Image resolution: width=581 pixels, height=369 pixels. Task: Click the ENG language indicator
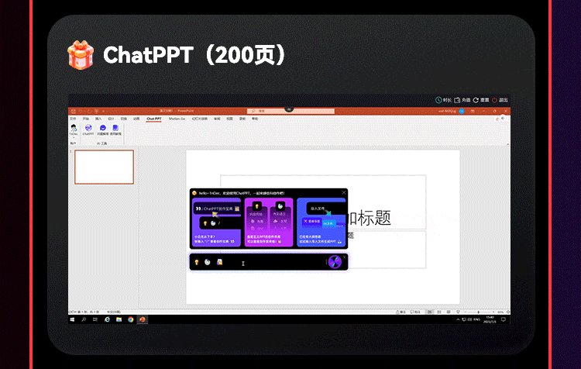click(x=477, y=319)
